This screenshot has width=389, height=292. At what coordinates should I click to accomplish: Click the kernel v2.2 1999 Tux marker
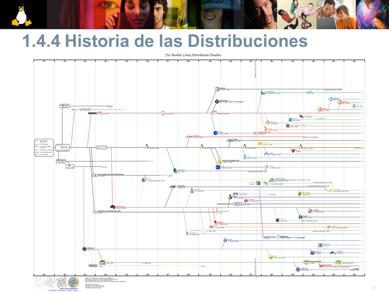pos(201,146)
